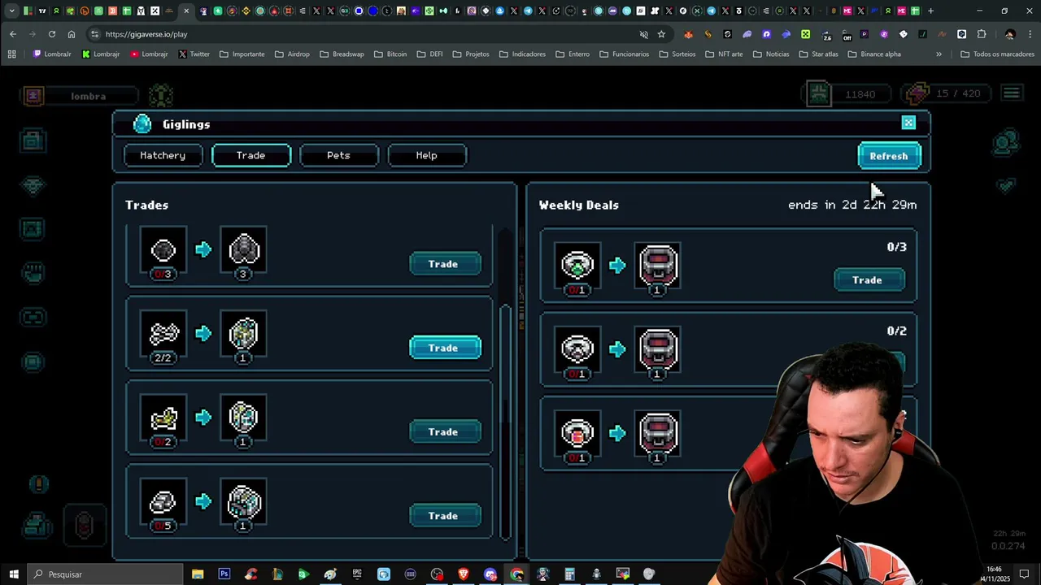Switch to the Pets tab

(x=338, y=155)
